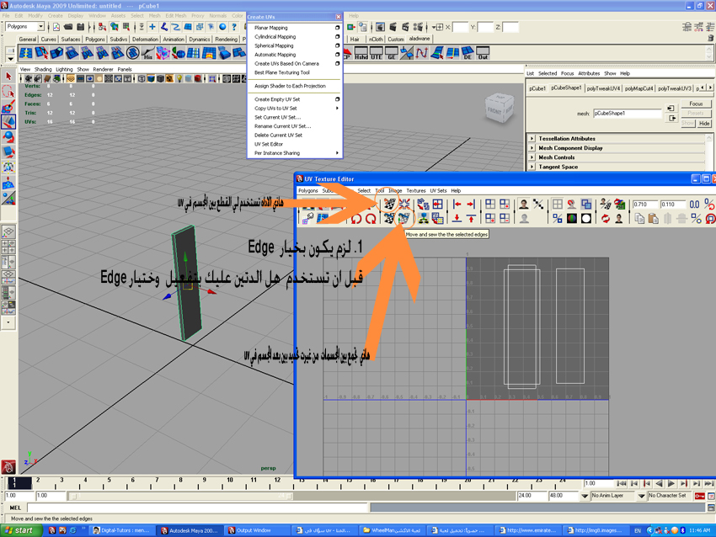Choose Planar Mapping from Create UVs menu
Viewport: 716px width, 537px height.
pyautogui.click(x=270, y=28)
